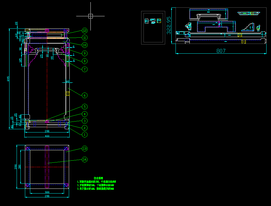Click part balloon number 1
The height and width of the screenshot is (206, 271).
[x=85, y=134]
